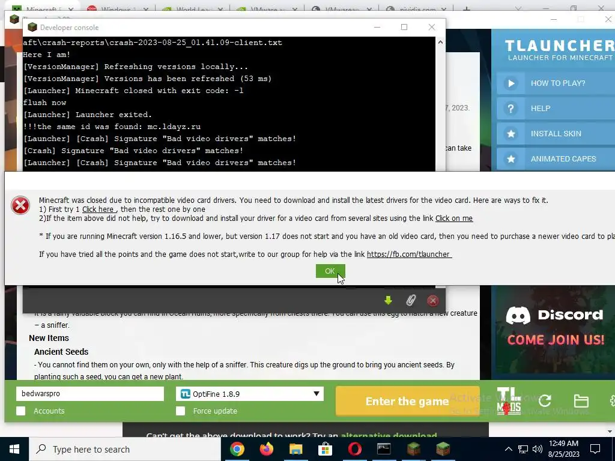Click the volume speaker icon in system tray

pos(538,449)
